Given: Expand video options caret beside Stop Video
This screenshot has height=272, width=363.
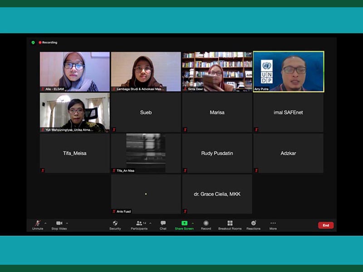Looking at the screenshot, I should click(67, 223).
